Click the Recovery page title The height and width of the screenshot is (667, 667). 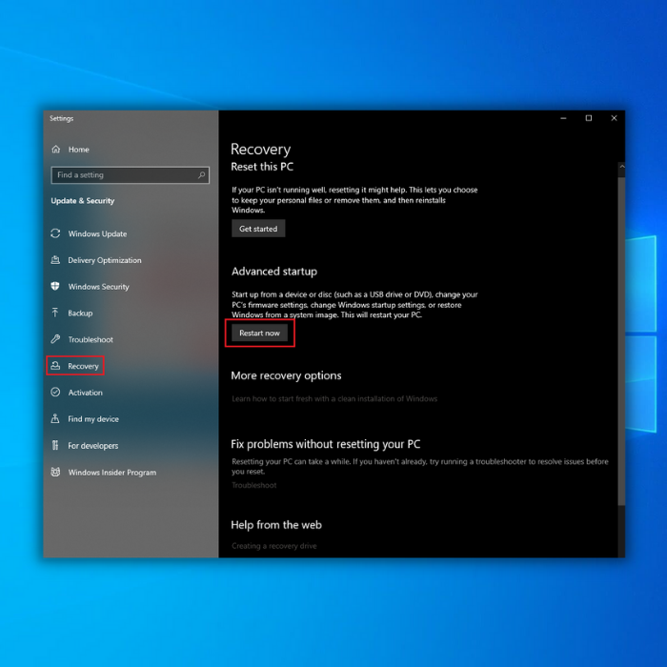pos(261,150)
